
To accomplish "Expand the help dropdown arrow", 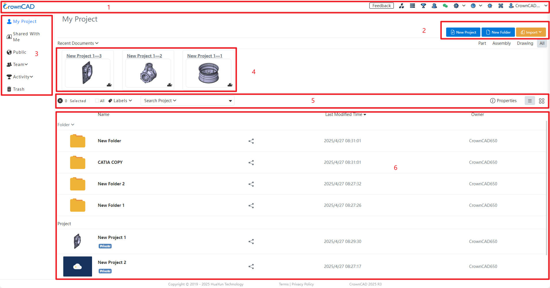I will [481, 5].
